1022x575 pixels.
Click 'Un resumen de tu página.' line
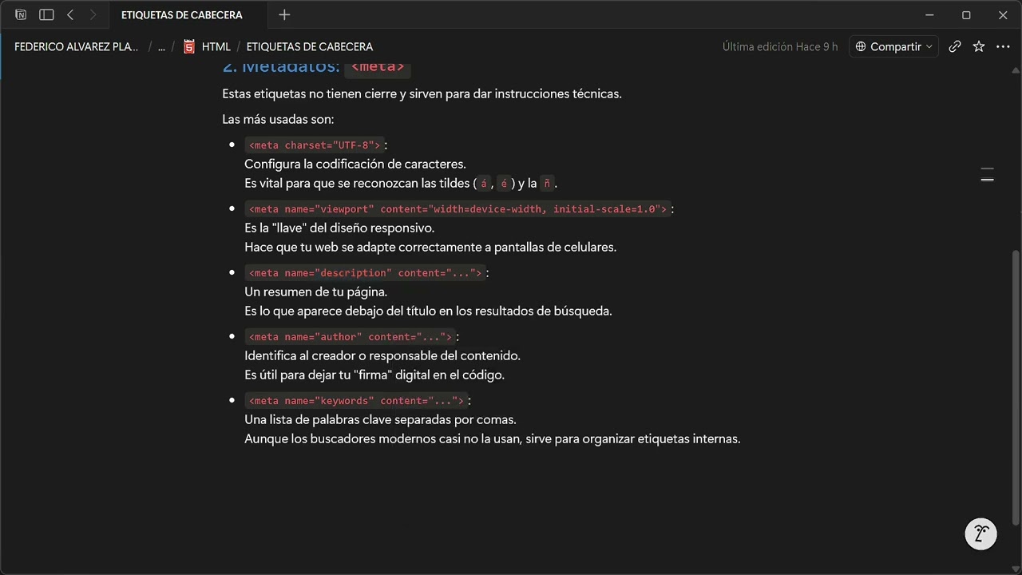pos(316,291)
